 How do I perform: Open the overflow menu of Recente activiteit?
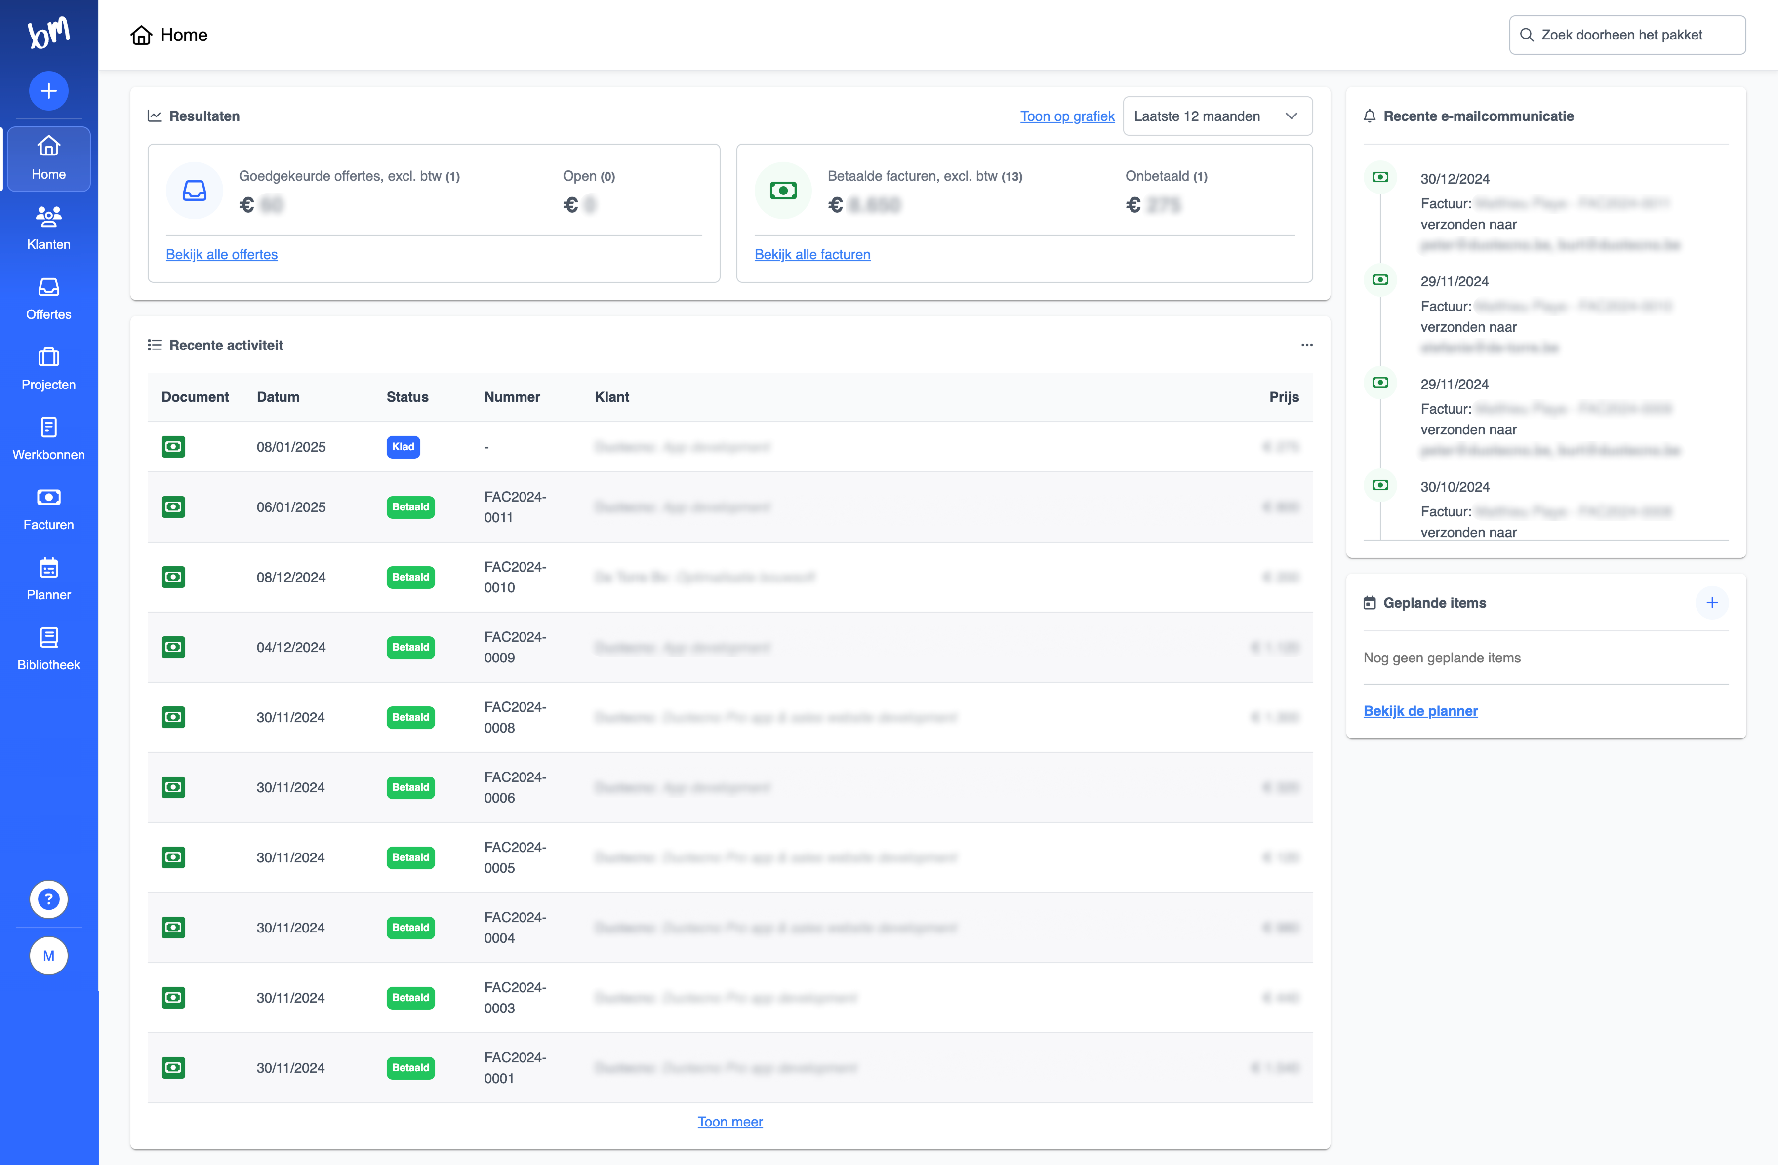coord(1307,344)
